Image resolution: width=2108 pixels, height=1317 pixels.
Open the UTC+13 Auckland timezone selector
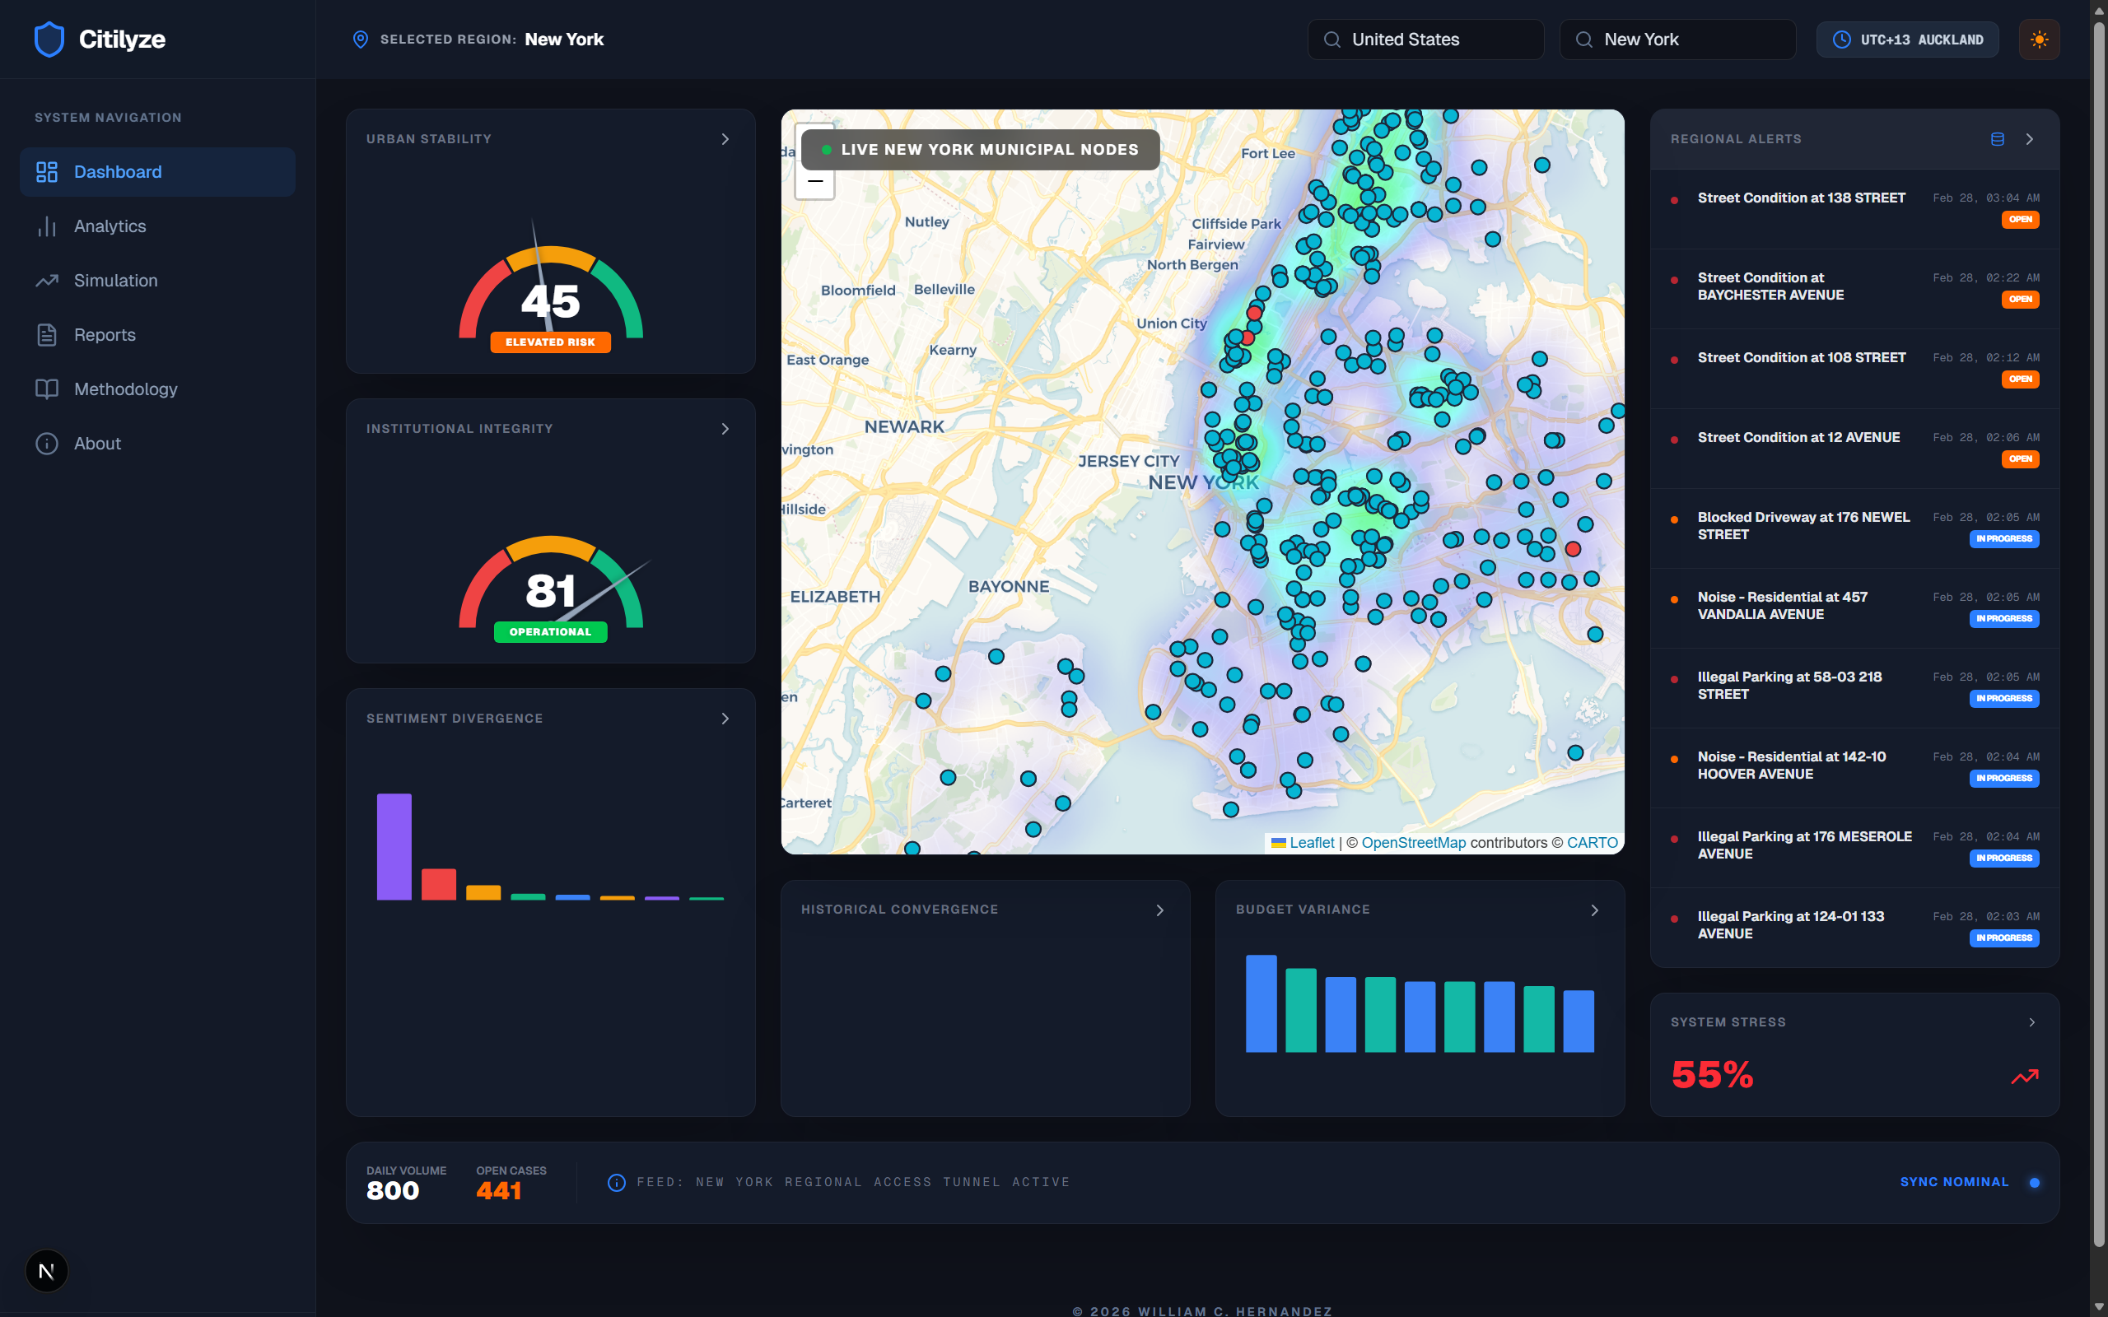(x=1908, y=40)
